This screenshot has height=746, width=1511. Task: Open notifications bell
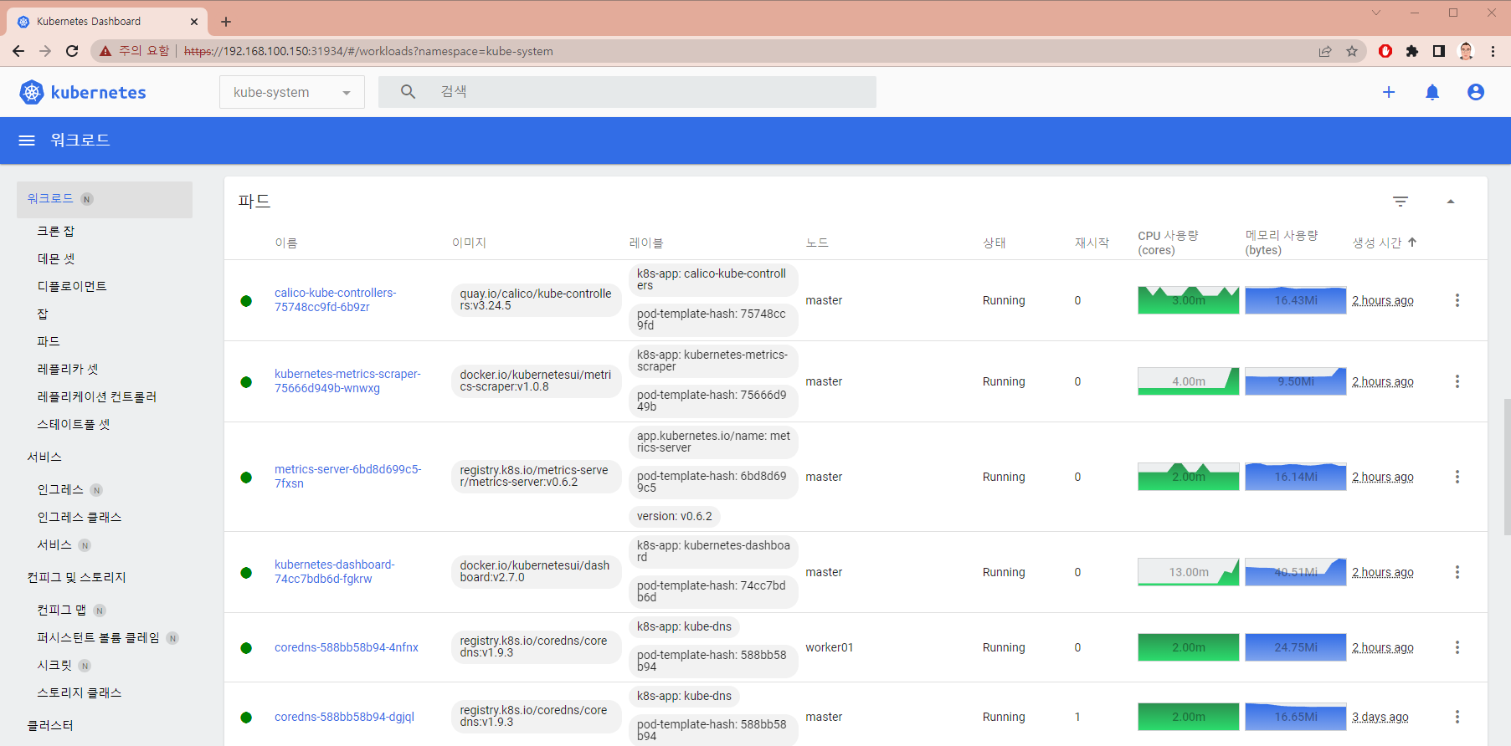1432,92
